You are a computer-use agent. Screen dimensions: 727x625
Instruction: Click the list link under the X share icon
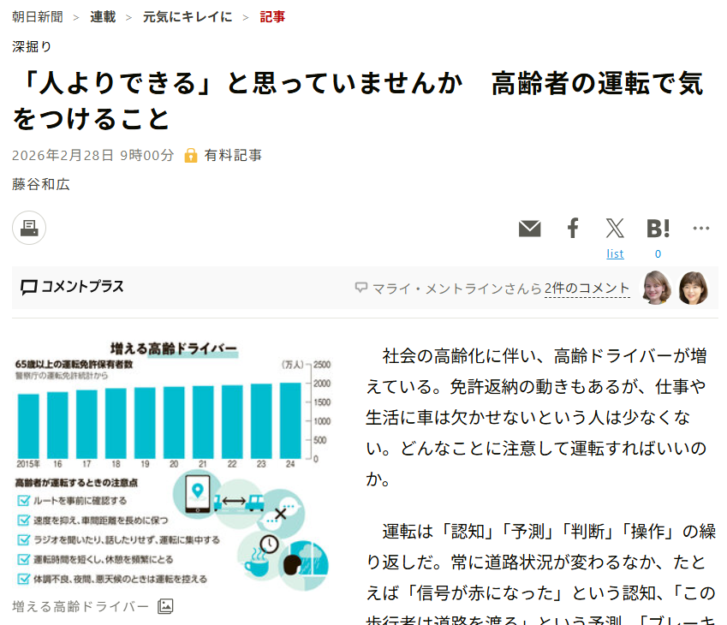coord(615,253)
